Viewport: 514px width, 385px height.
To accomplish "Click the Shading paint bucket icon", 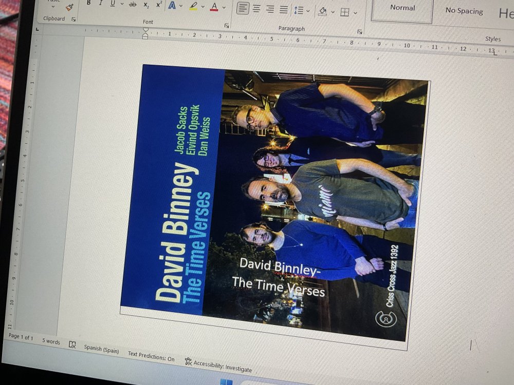I will (x=323, y=12).
